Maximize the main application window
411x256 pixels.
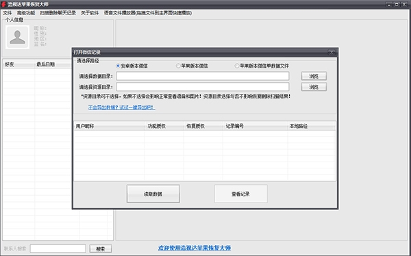(397, 5)
